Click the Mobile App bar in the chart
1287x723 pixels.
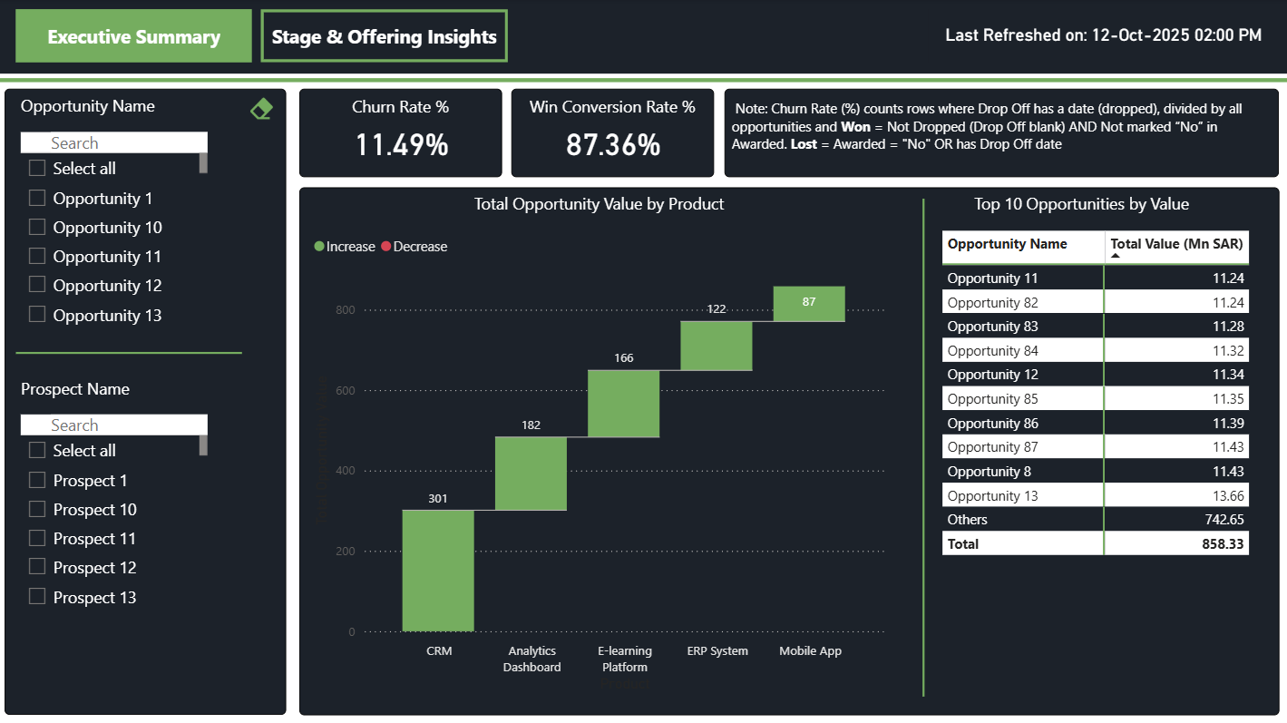click(808, 303)
